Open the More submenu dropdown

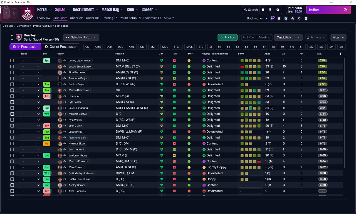click(x=169, y=18)
